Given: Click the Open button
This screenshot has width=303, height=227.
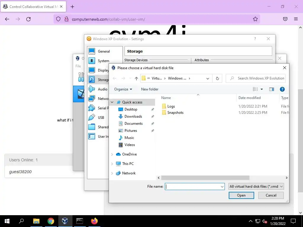Looking at the screenshot, I should (241, 195).
